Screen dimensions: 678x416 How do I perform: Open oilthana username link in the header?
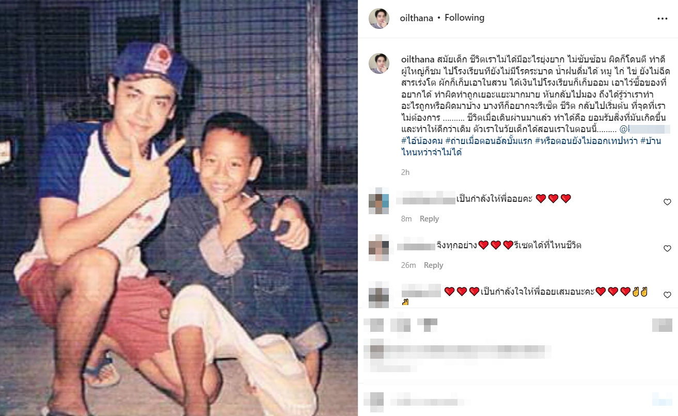(x=416, y=18)
